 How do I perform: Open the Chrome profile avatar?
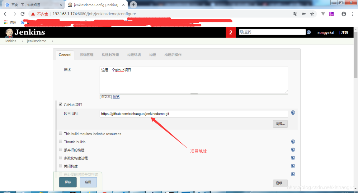(x=344, y=14)
